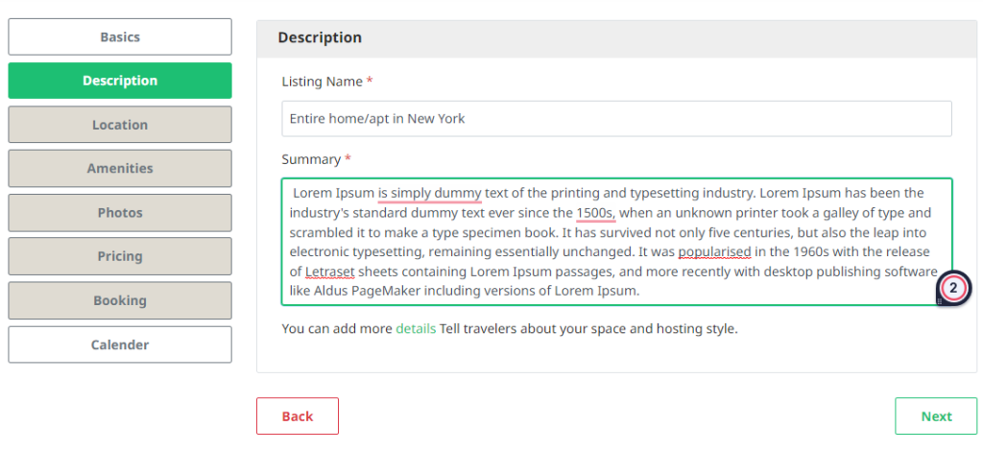
Task: Click the grammar checker badge showing 2
Action: pyautogui.click(x=953, y=288)
